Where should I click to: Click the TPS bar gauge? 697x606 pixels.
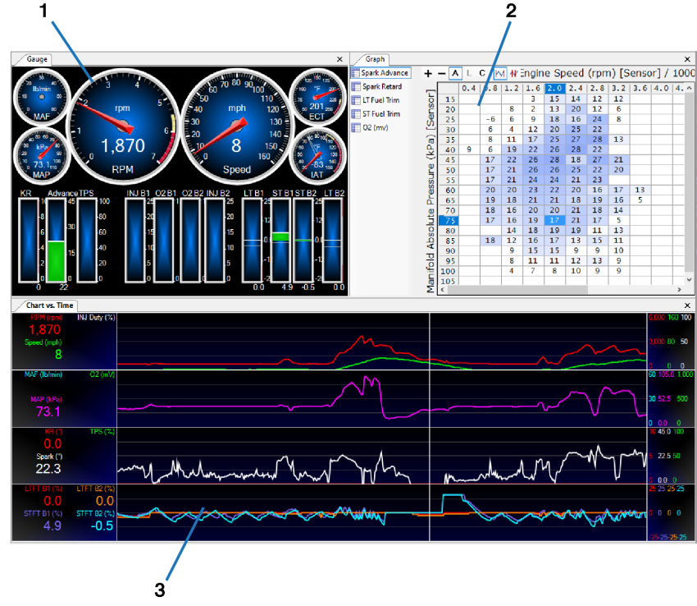pos(87,240)
